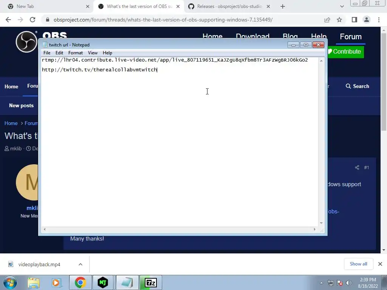
Task: Open the Windows Start menu
Action: click(x=10, y=282)
